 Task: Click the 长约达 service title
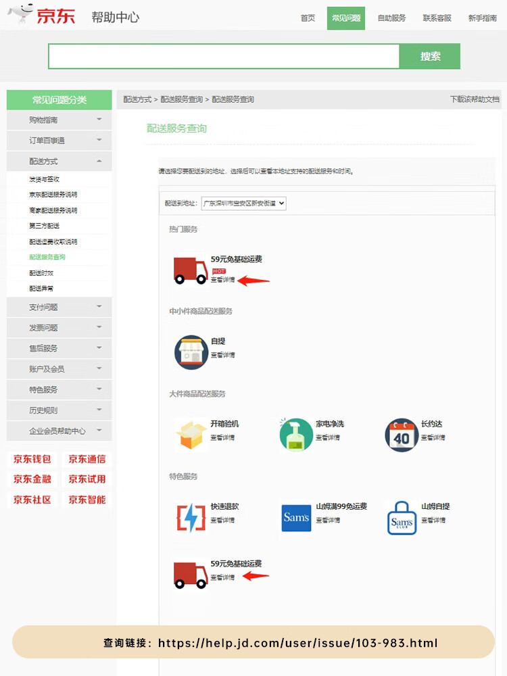pos(431,424)
